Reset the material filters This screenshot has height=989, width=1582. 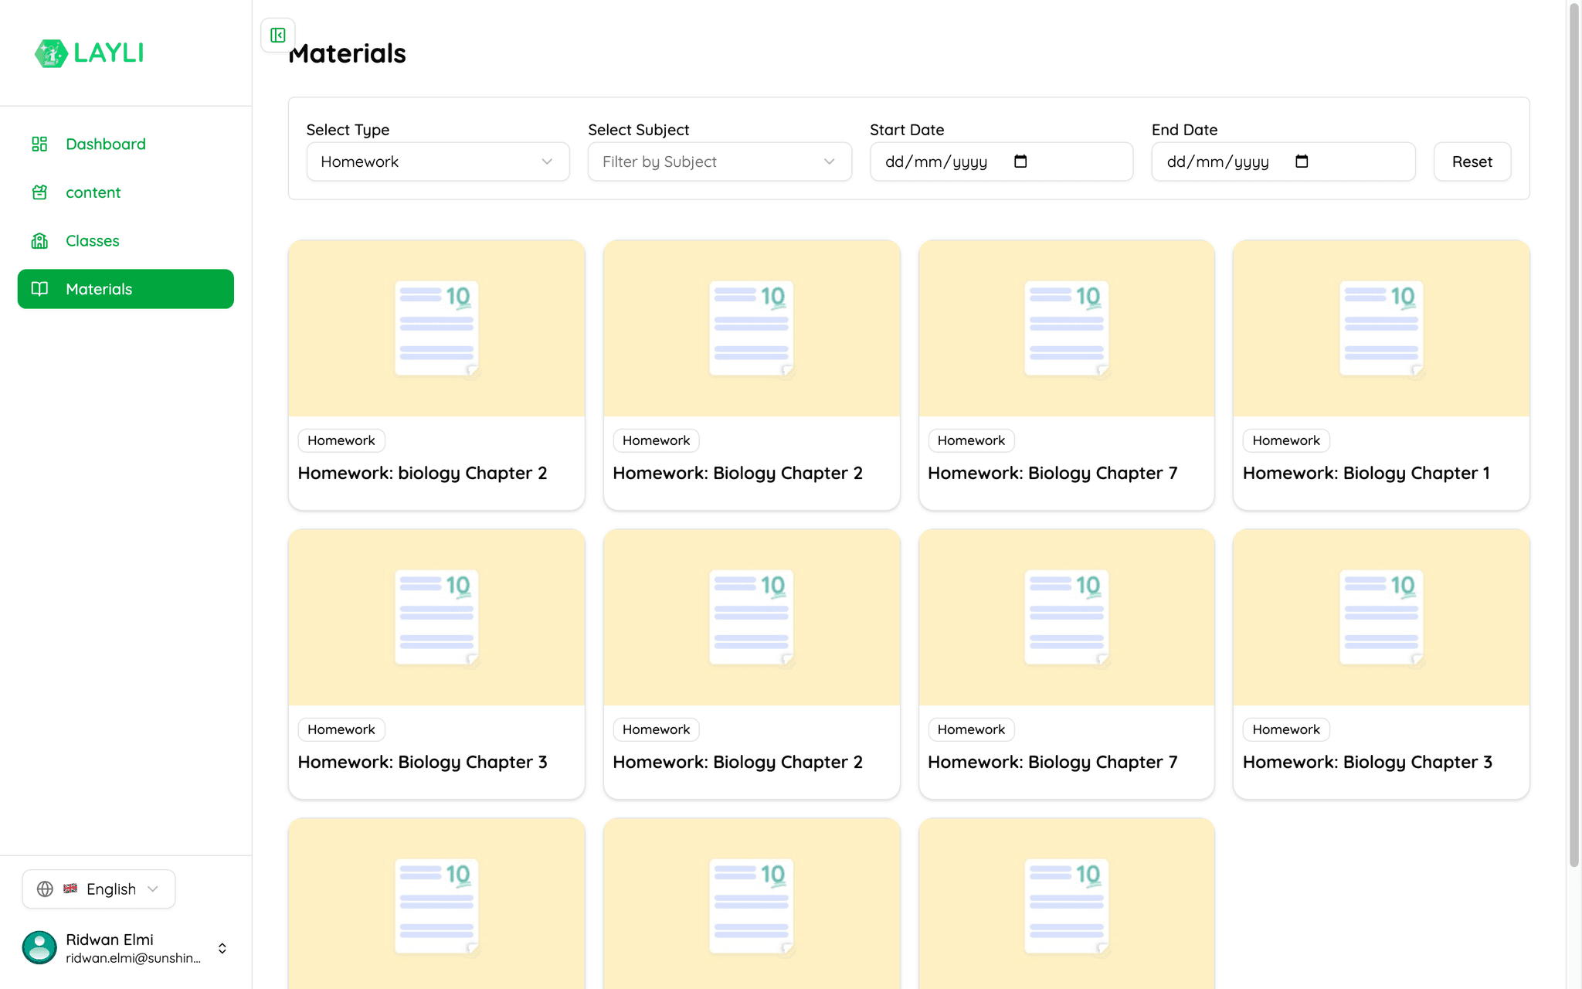pyautogui.click(x=1472, y=161)
